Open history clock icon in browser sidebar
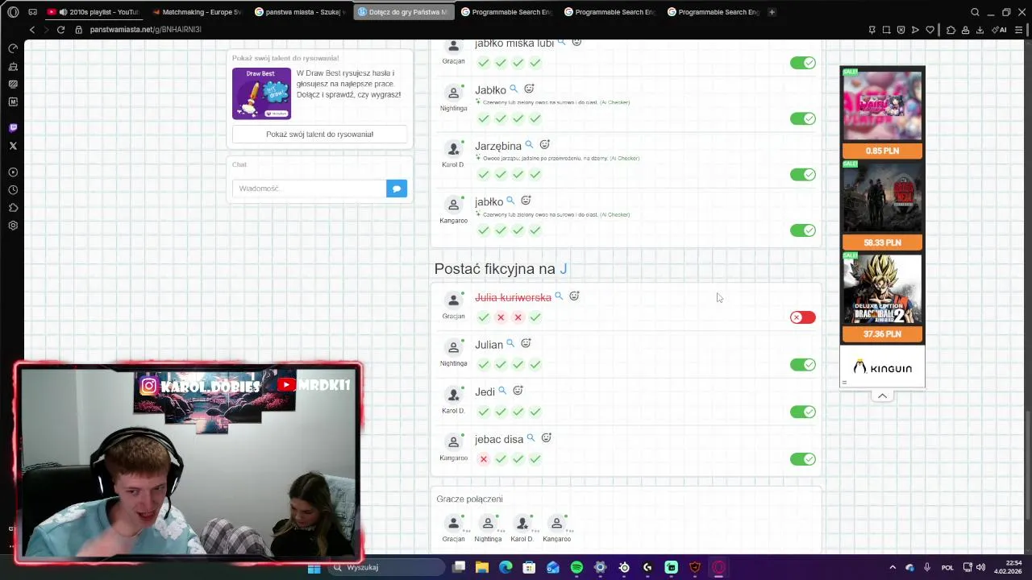The image size is (1032, 580). click(x=13, y=190)
